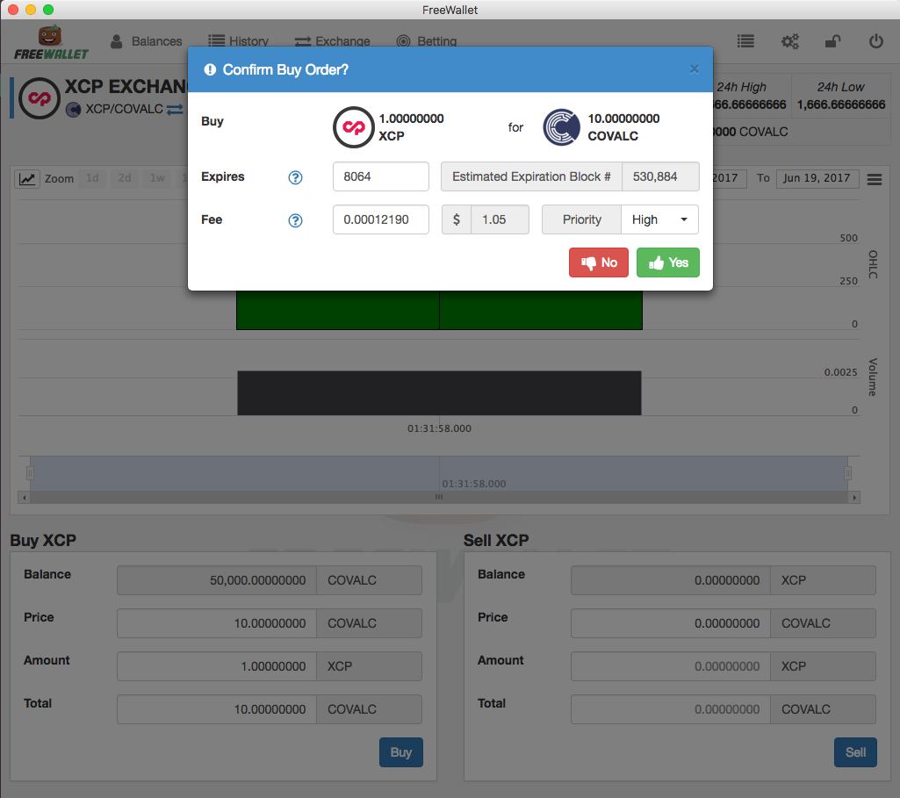Open the Balances tab
Image resolution: width=900 pixels, height=798 pixels.
[146, 41]
